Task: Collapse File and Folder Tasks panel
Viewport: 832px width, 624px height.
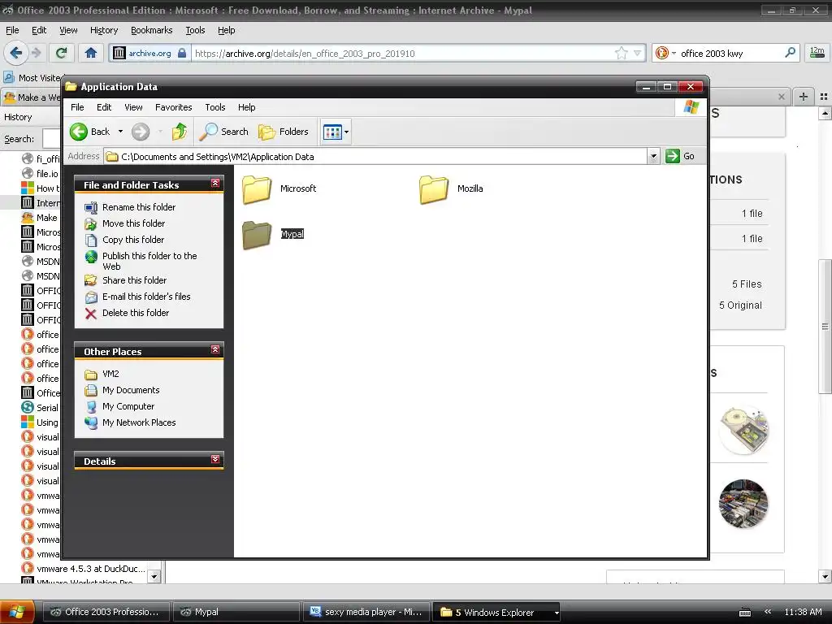Action: pos(215,183)
